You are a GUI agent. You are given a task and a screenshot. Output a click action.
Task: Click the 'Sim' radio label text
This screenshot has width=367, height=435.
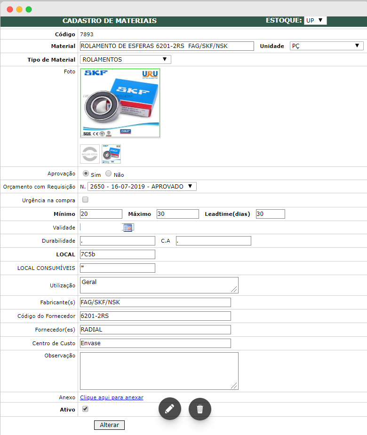pyautogui.click(x=96, y=175)
